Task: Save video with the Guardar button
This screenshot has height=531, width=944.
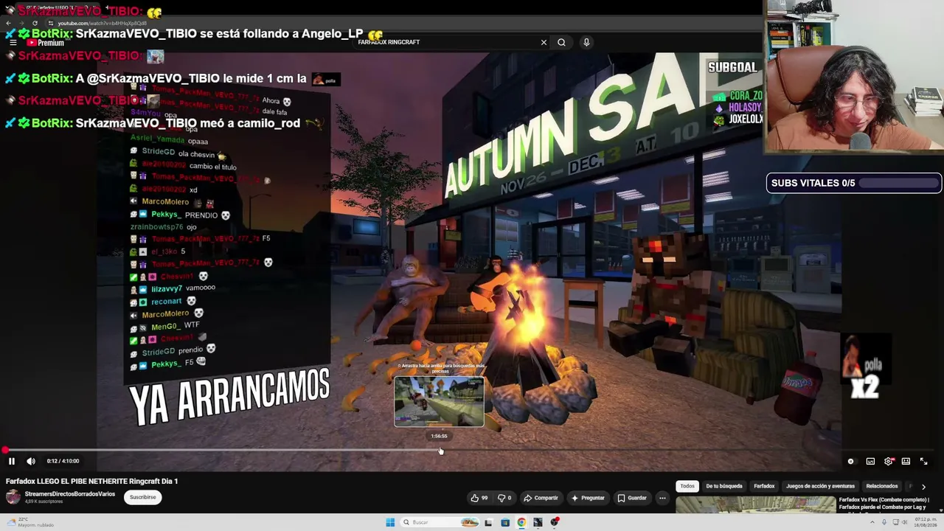Action: (x=632, y=498)
